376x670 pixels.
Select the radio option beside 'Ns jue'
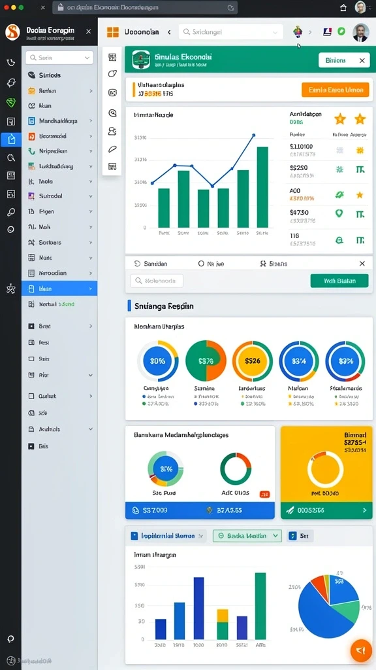pyautogui.click(x=201, y=264)
